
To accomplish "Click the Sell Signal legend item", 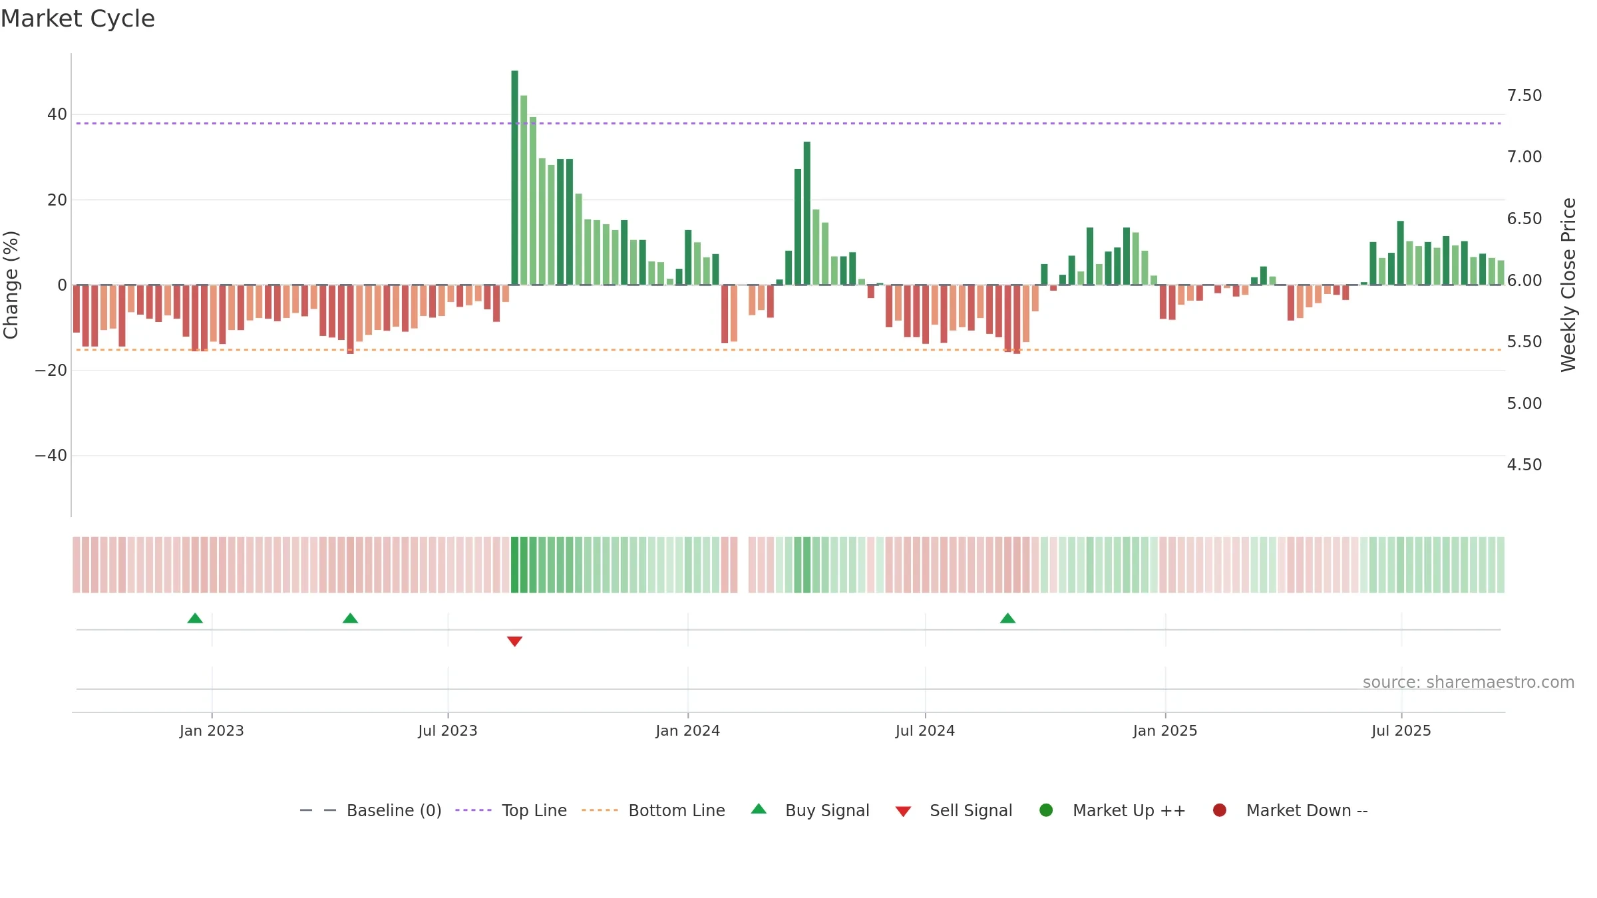I will tap(954, 810).
